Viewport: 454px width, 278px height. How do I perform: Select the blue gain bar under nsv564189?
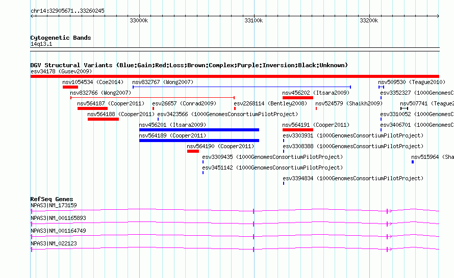pyautogui.click(x=199, y=141)
